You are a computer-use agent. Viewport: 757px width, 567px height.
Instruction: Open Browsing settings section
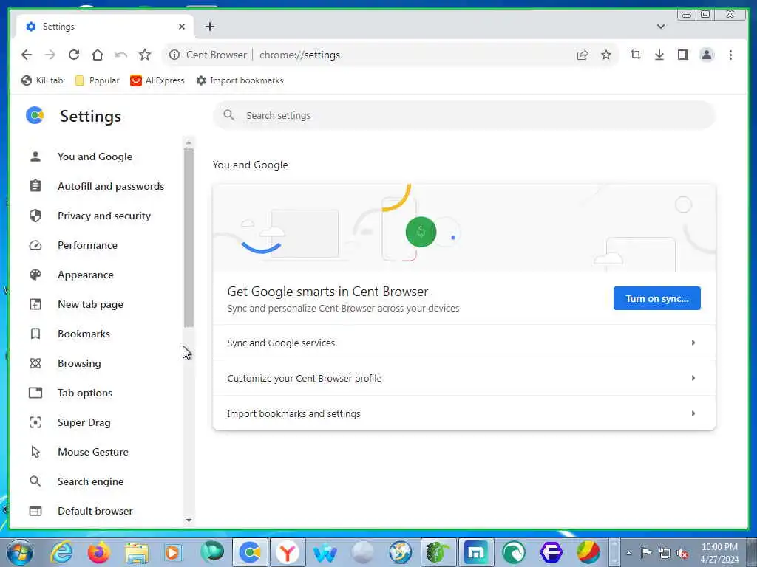79,363
